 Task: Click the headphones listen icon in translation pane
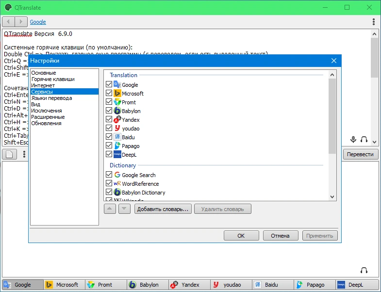click(x=364, y=270)
